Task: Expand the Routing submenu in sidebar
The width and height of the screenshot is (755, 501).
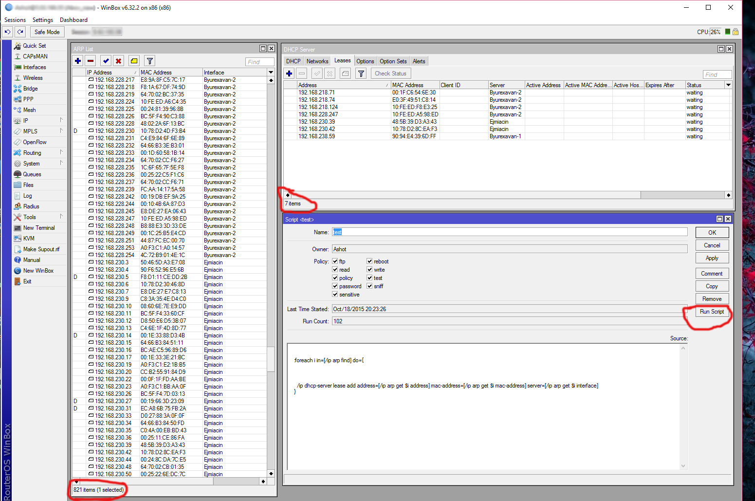Action: tap(61, 152)
